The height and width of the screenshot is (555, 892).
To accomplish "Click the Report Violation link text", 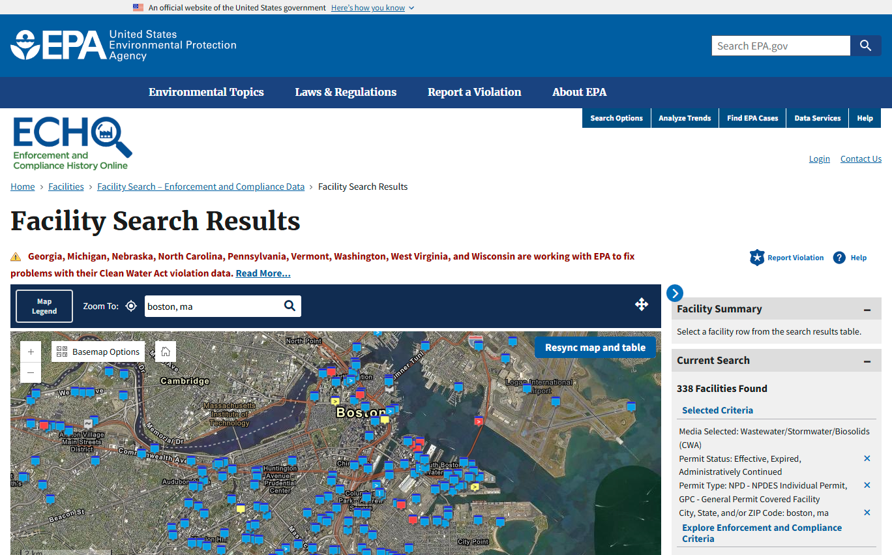I will tap(795, 258).
